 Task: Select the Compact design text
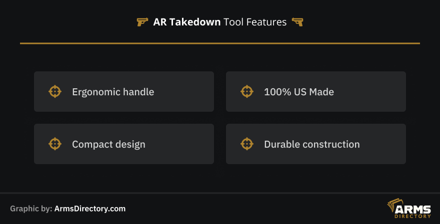click(x=108, y=144)
